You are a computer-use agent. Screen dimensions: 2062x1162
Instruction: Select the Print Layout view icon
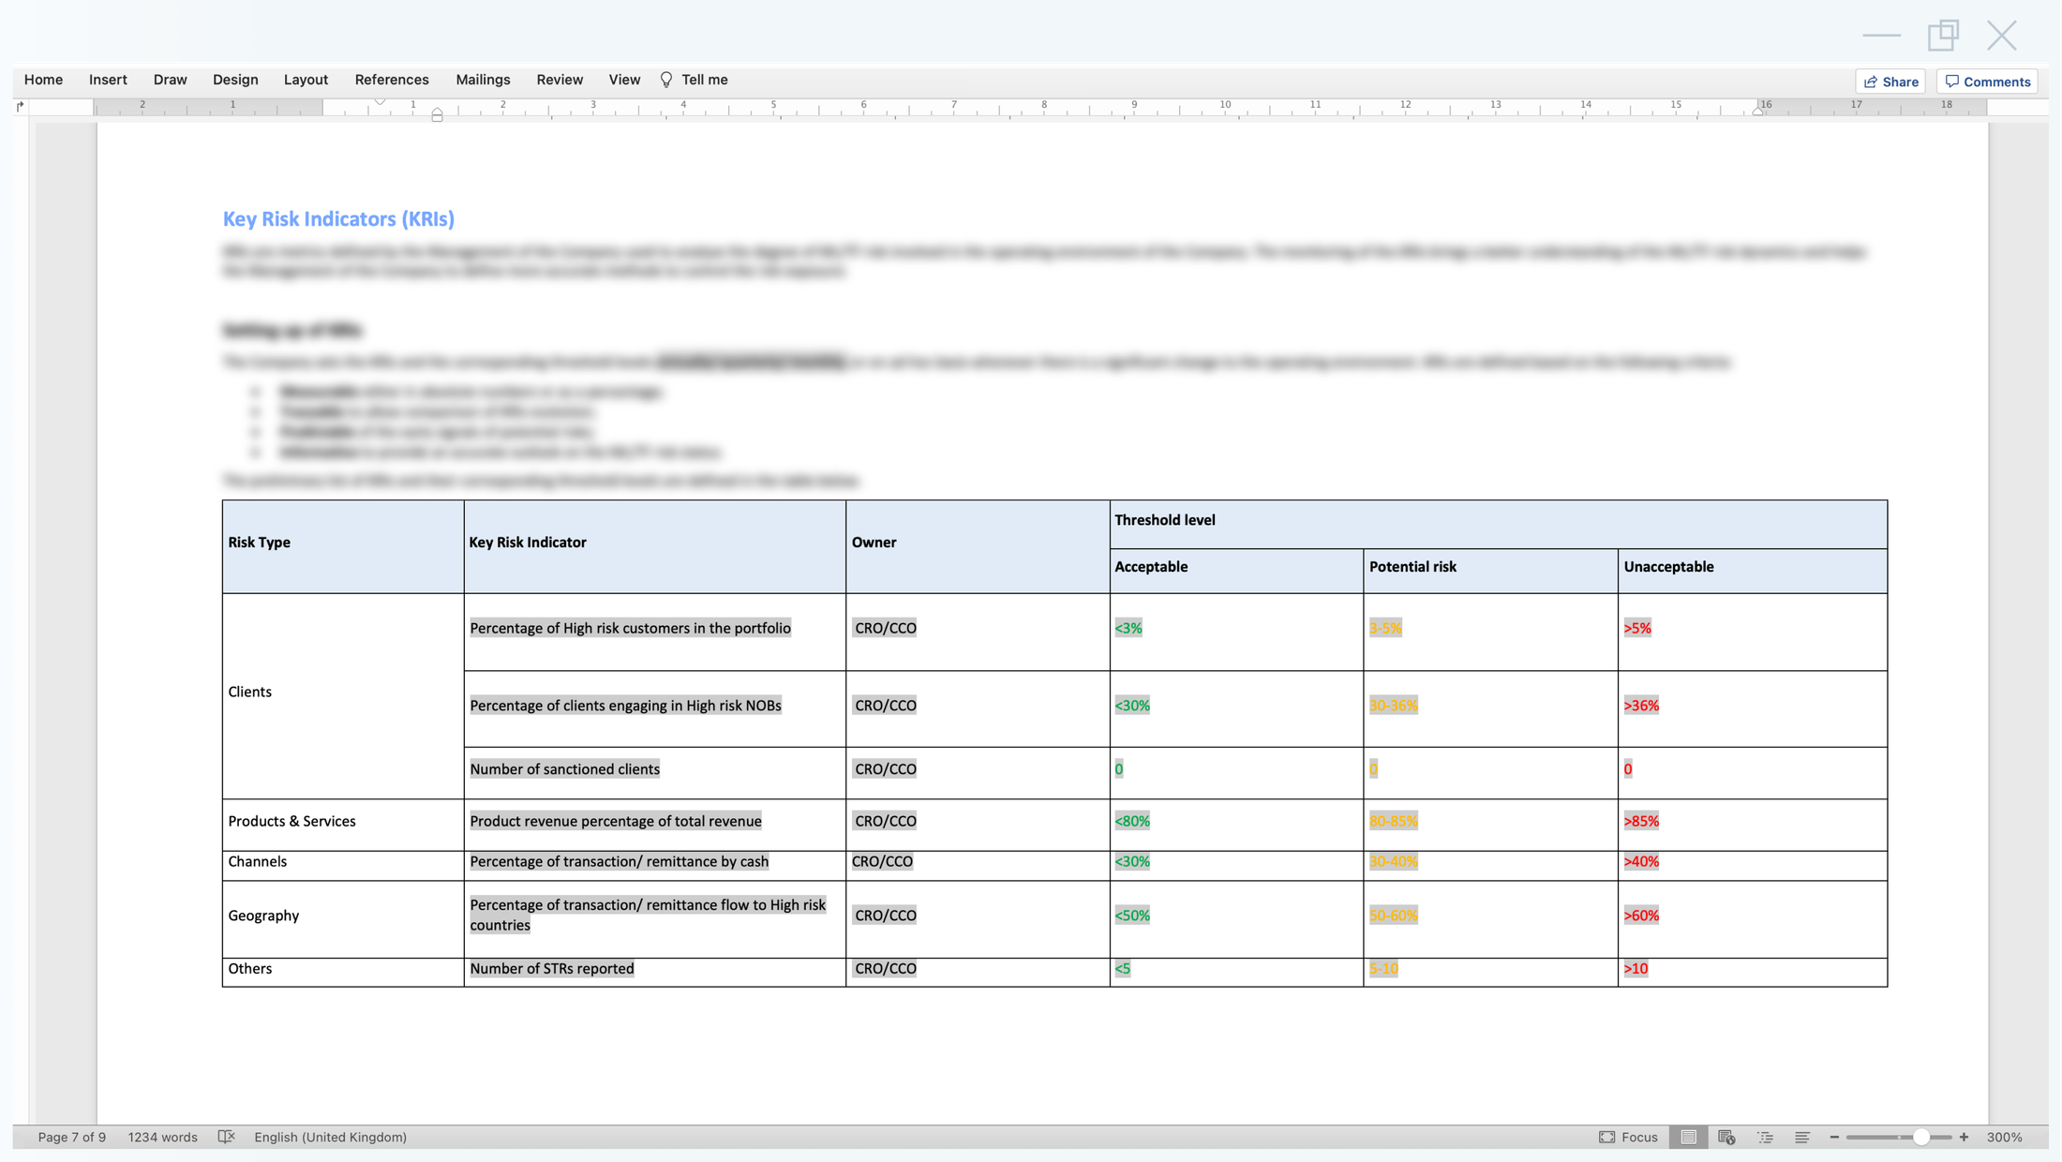pos(1689,1137)
